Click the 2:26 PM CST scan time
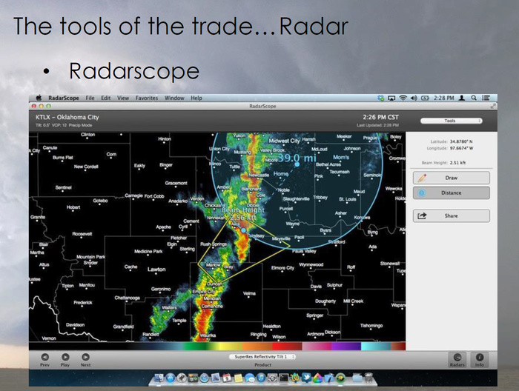 pos(380,117)
